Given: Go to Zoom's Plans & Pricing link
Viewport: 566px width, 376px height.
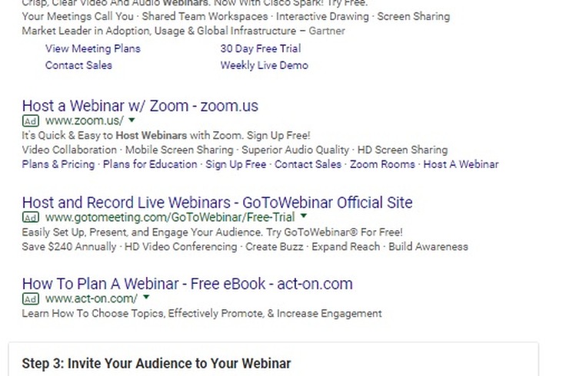Looking at the screenshot, I should 58,164.
